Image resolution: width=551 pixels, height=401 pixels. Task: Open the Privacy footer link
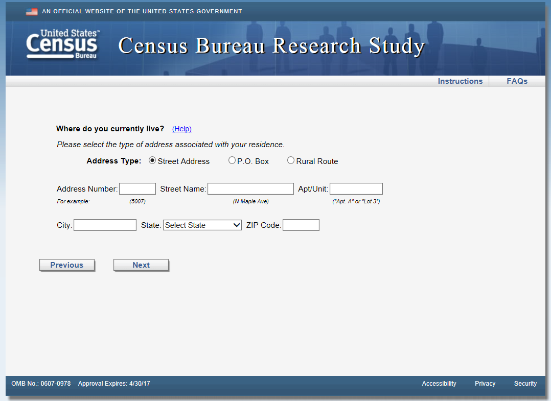(x=485, y=384)
